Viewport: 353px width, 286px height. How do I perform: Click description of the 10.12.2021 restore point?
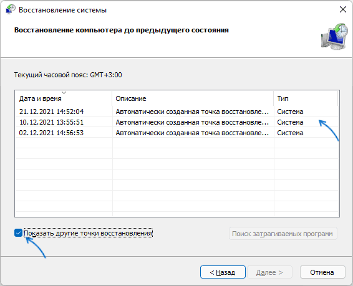(x=192, y=122)
